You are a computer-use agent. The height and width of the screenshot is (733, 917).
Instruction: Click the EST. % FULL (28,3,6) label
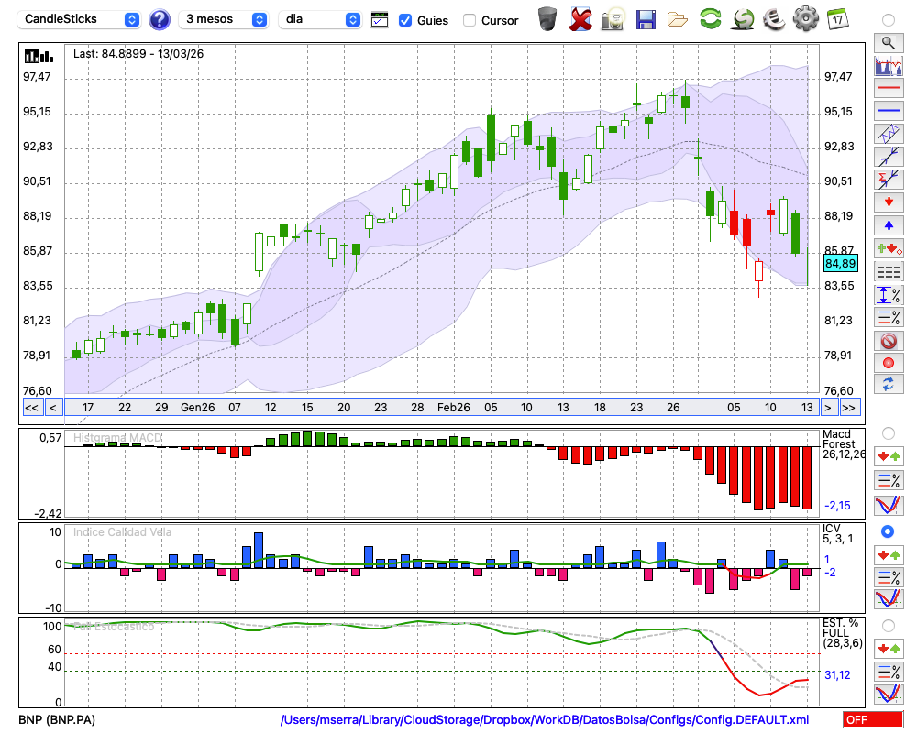pos(842,633)
